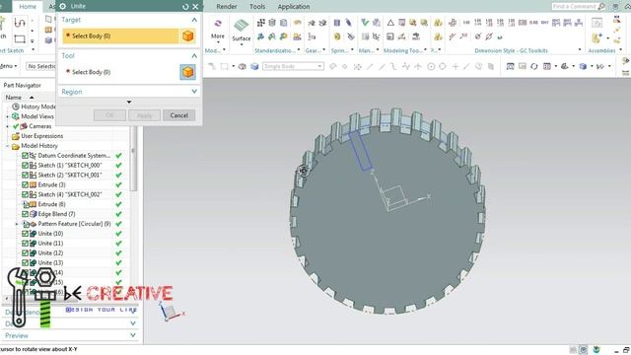Toggle checkbox for Sketch (1) SKETCH_000
Viewport: 631px width, 355px height.
25,166
